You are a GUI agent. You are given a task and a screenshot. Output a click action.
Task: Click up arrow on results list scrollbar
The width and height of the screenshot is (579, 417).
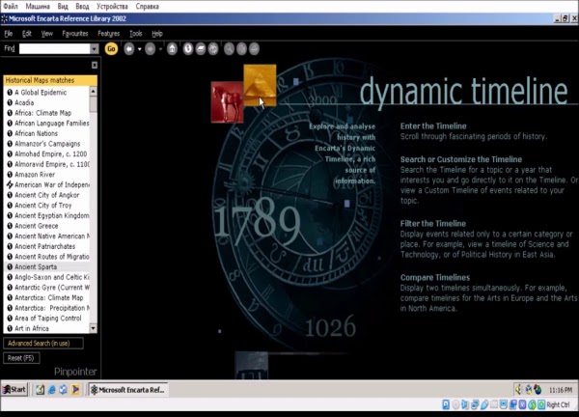[93, 91]
